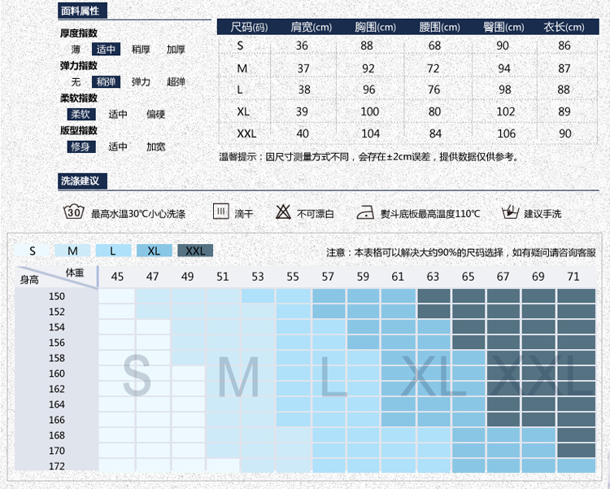The image size is (610, 489).
Task: Click height 160 row label
Action: [56, 373]
